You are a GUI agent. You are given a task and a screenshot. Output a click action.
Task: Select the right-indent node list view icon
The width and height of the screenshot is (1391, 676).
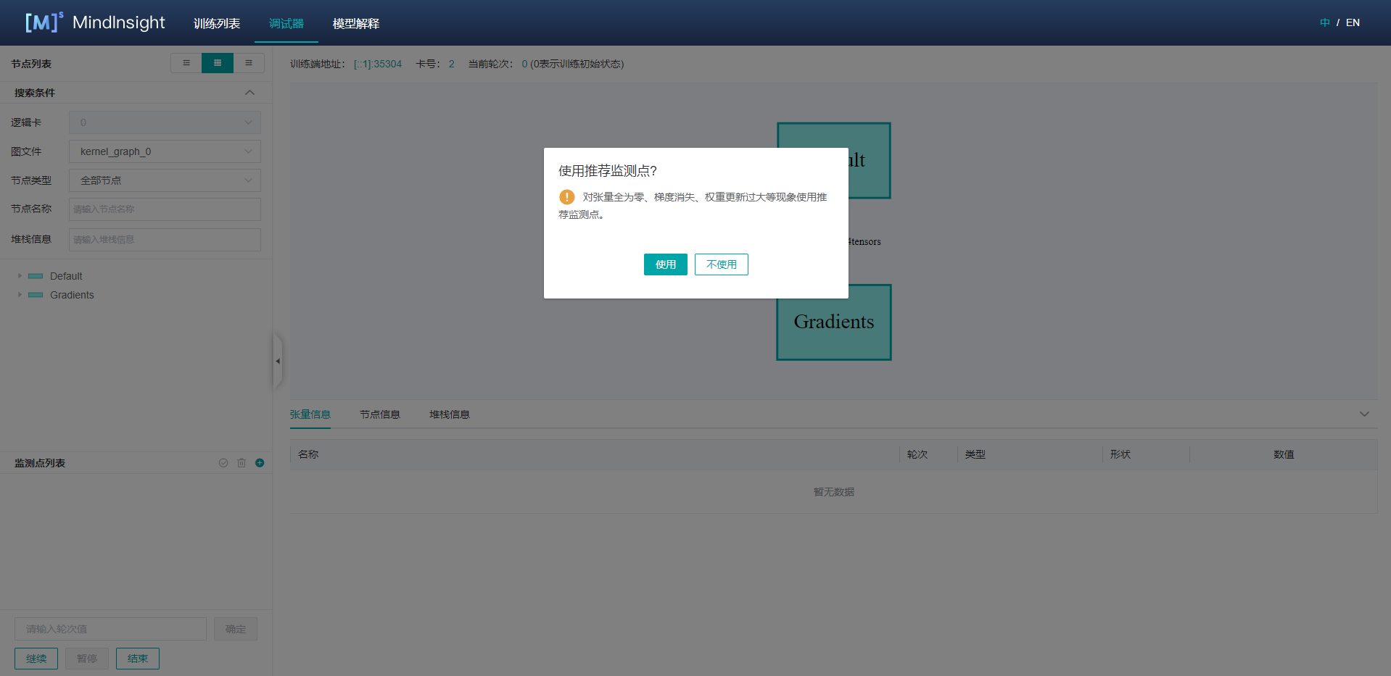249,63
